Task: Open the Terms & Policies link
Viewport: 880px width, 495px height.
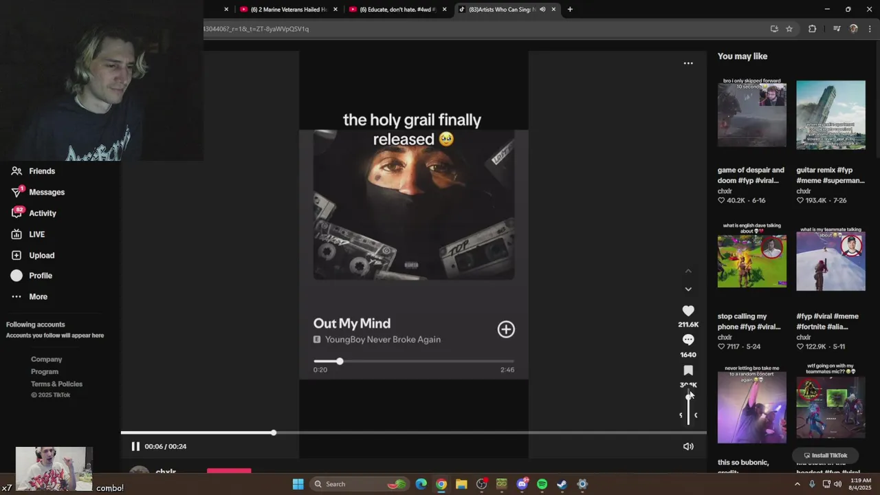Action: pos(56,384)
